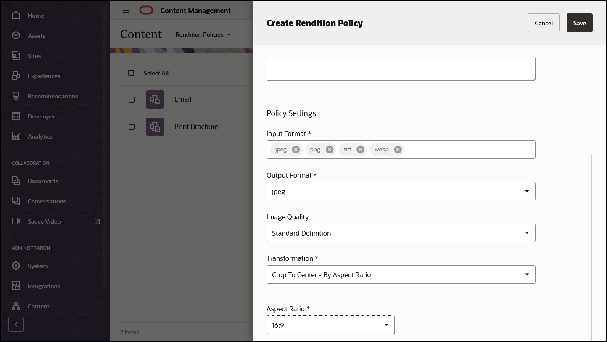Click the "2 items" count text
The image size is (607, 342).
pos(129,332)
